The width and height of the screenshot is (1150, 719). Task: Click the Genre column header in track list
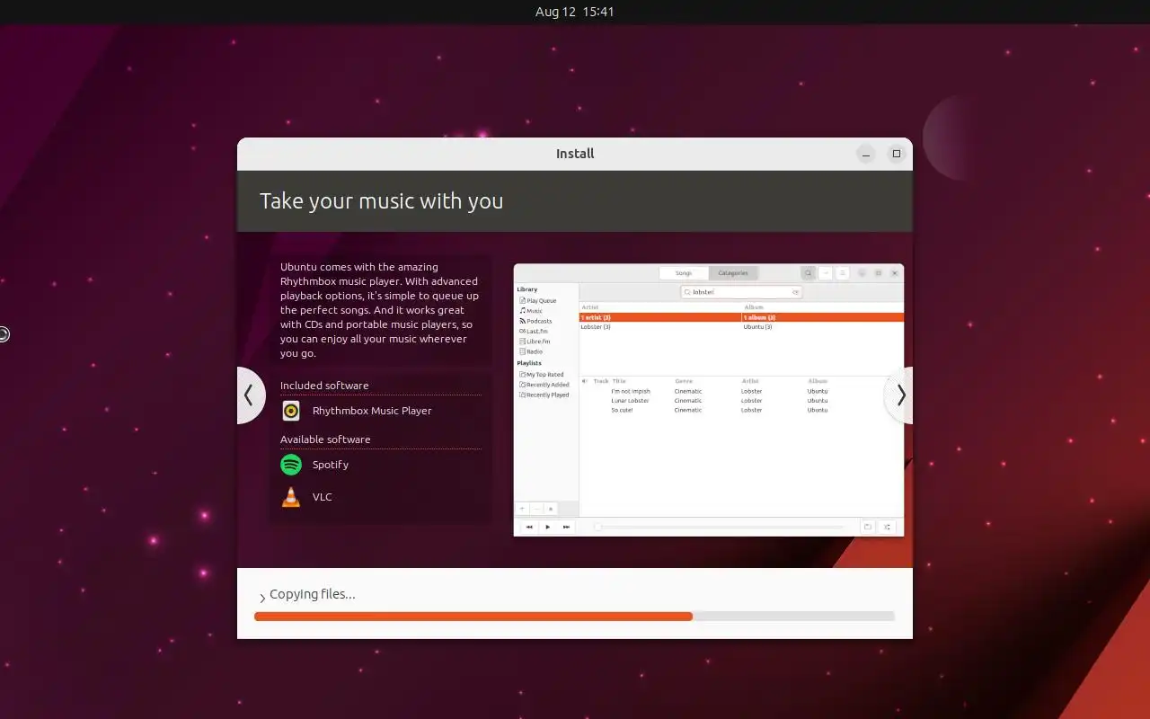683,381
